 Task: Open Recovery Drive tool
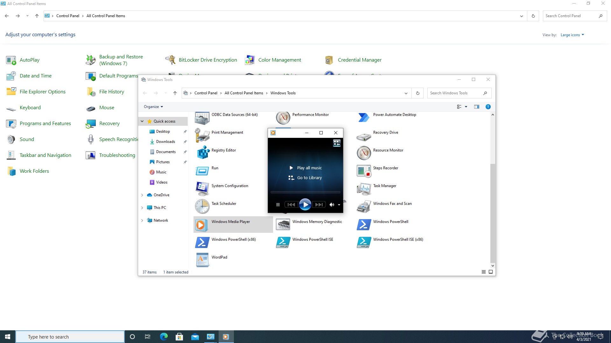[x=385, y=132]
